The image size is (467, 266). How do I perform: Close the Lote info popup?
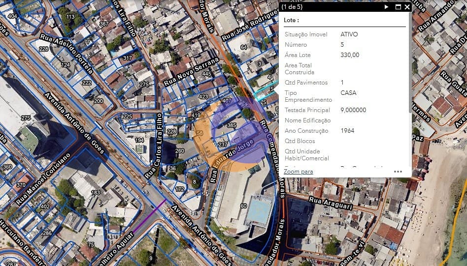(407, 7)
